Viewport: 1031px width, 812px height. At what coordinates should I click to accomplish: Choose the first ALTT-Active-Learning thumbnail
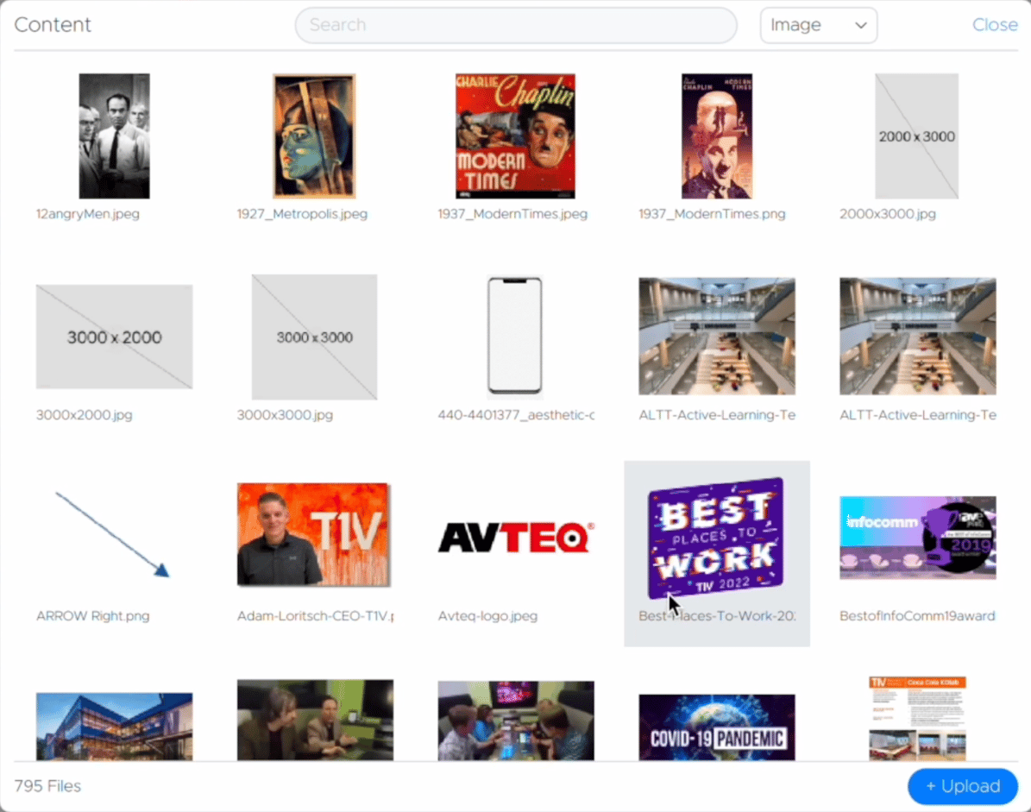(x=716, y=337)
